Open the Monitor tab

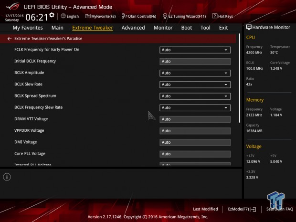pos(163,28)
